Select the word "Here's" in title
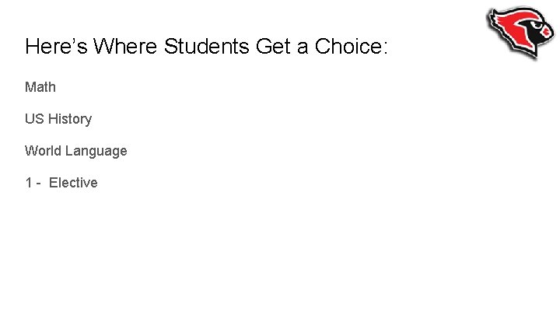The height and width of the screenshot is (315, 560). [56, 47]
